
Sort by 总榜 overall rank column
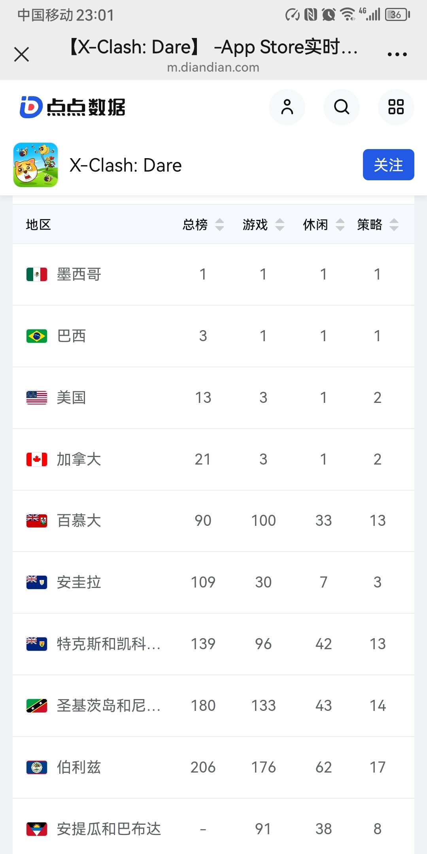coord(203,225)
